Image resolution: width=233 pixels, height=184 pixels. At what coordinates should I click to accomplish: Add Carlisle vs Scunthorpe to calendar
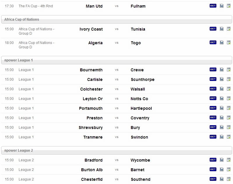tap(229, 79)
